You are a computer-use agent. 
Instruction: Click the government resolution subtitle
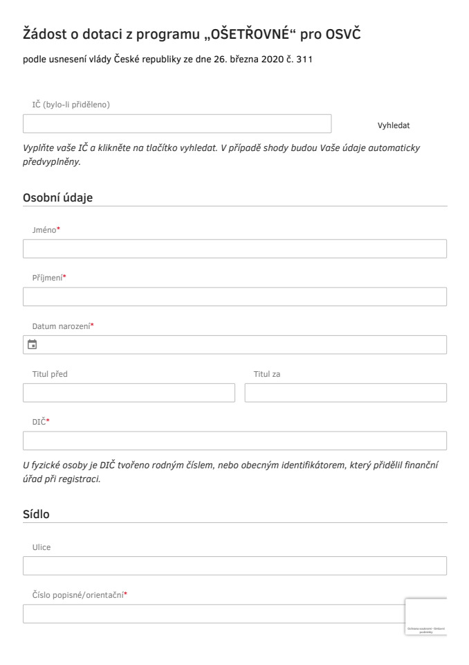pos(168,61)
